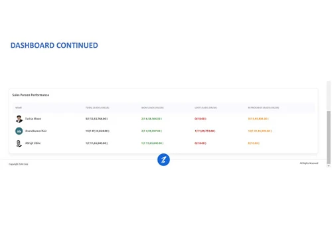Click the Won Leads (Value) column header
332x249 pixels.
pyautogui.click(x=153, y=108)
